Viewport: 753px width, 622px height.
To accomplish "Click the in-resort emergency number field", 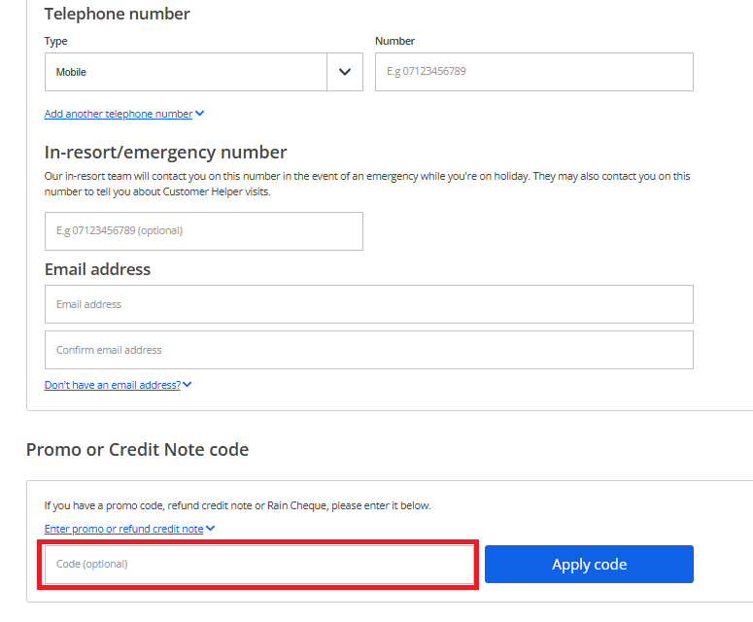I will (x=203, y=231).
